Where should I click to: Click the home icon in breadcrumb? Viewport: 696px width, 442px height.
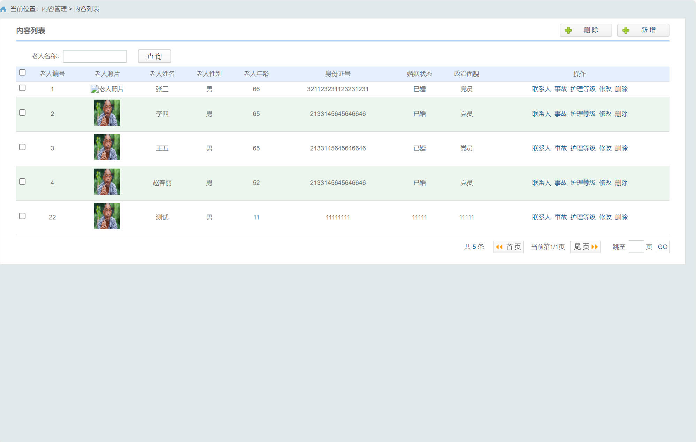coord(3,9)
